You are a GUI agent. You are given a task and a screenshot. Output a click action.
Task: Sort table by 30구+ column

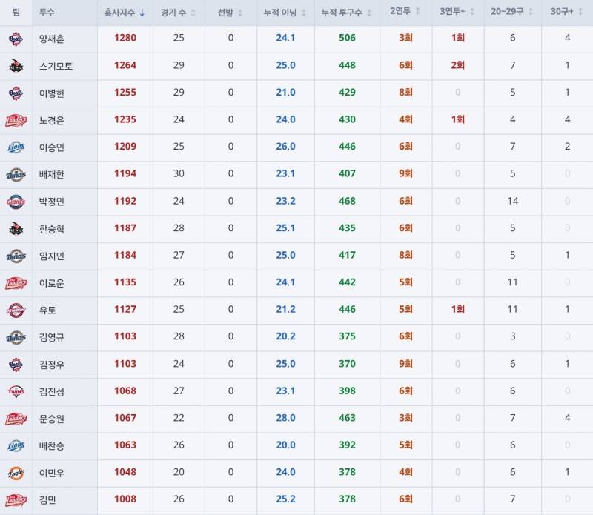pos(566,11)
